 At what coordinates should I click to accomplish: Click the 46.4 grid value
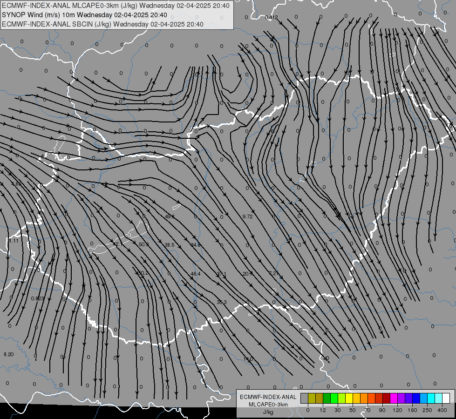[196, 274]
